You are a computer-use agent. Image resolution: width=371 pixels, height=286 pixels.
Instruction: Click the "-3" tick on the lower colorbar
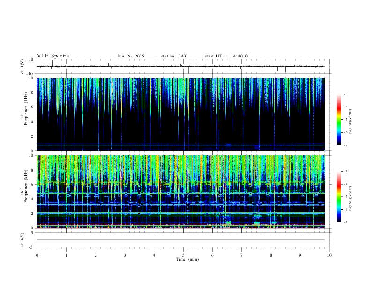tap(345, 172)
